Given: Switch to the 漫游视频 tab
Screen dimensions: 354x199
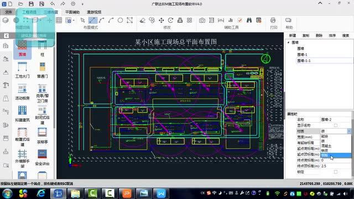Looking at the screenshot, I should click(x=94, y=12).
